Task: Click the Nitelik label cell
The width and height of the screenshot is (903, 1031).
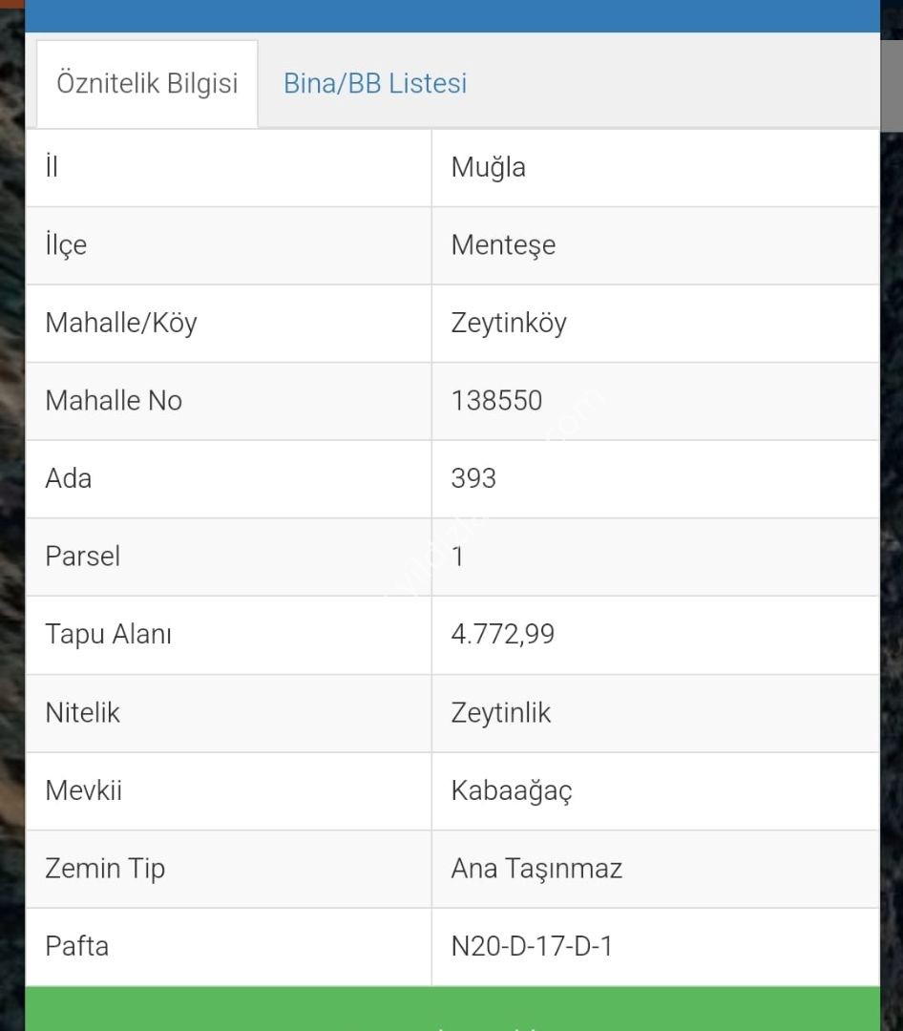Action: [x=228, y=713]
